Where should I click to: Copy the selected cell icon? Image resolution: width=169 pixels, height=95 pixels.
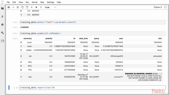click(x=22, y=7)
